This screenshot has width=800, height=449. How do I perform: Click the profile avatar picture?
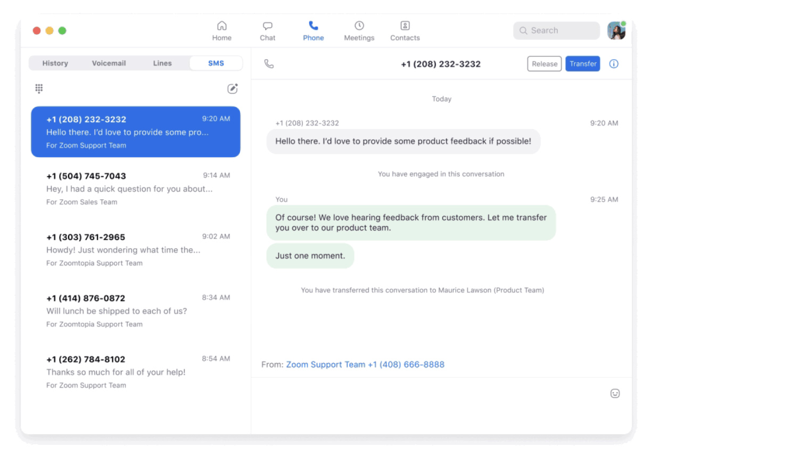pyautogui.click(x=616, y=31)
